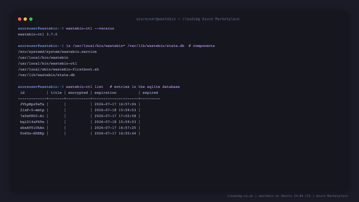The height and width of the screenshot is (202, 359).
Task: Click the entry id '7a5mYKOI-Ai'
Action: tap(32, 116)
